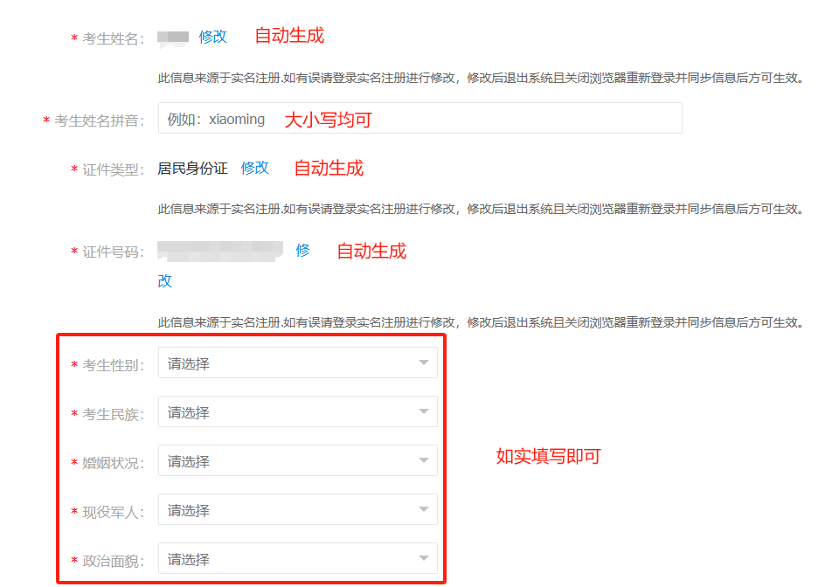Click the dropdown arrow on 现役军人 selector
Screen dimensions: 839x587
[x=422, y=509]
